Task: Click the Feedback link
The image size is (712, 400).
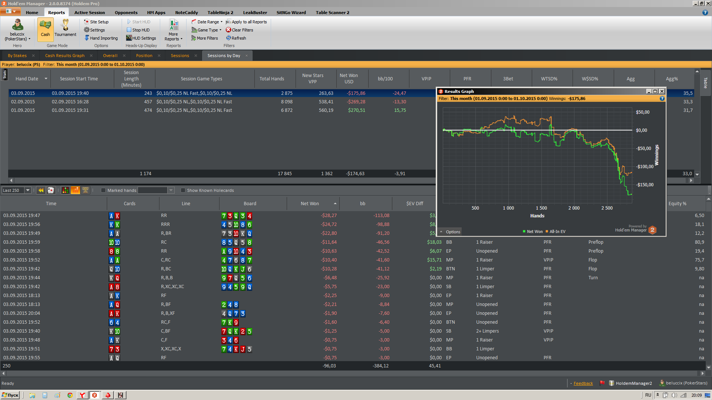Action: point(583,383)
